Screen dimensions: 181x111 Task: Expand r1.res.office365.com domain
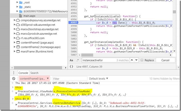point(14,38)
